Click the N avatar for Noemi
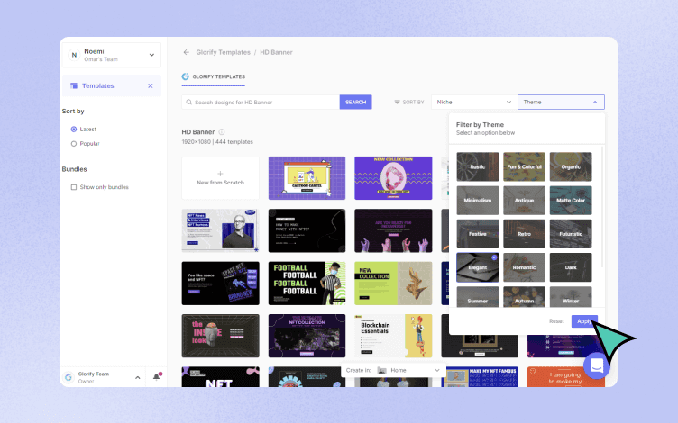Image resolution: width=678 pixels, height=423 pixels. point(74,55)
